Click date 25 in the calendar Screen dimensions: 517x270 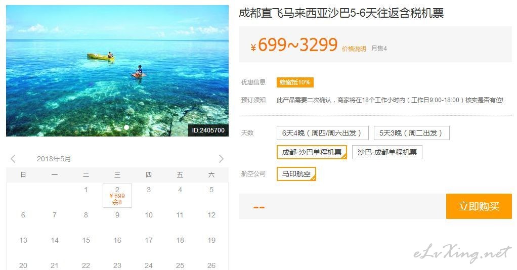coord(180,265)
